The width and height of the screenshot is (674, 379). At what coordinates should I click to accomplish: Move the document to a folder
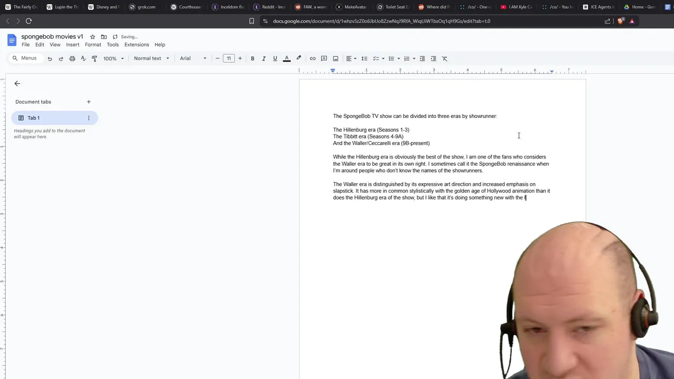[x=104, y=37]
